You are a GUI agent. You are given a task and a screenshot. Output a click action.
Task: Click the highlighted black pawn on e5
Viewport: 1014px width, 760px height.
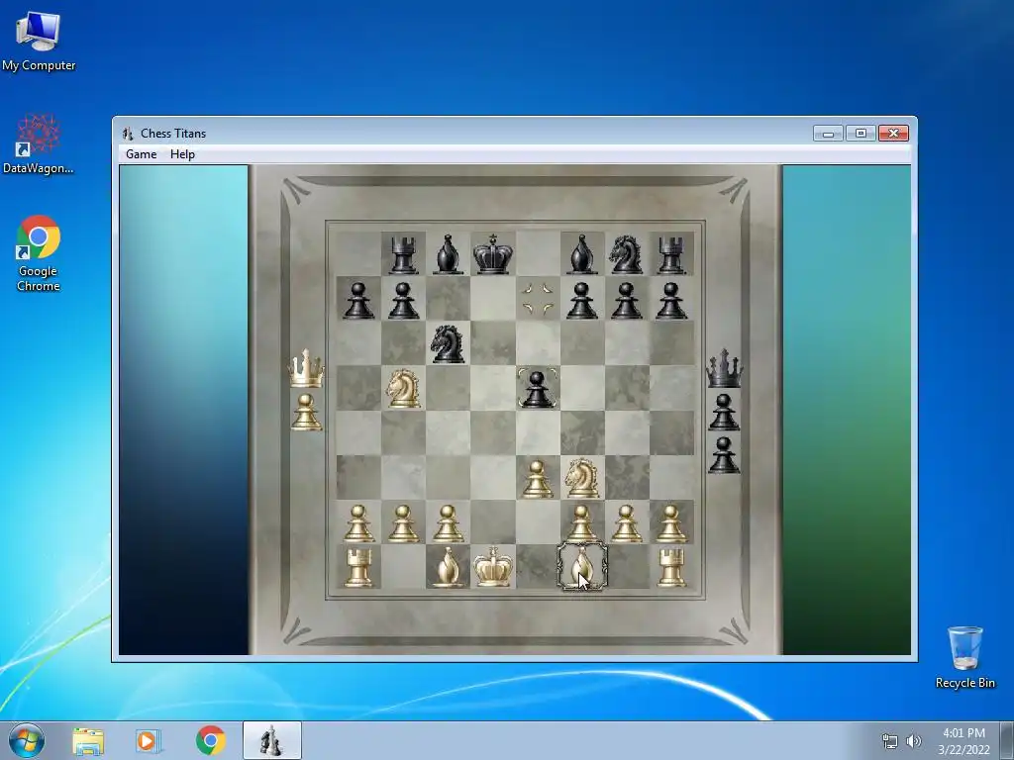pos(538,388)
